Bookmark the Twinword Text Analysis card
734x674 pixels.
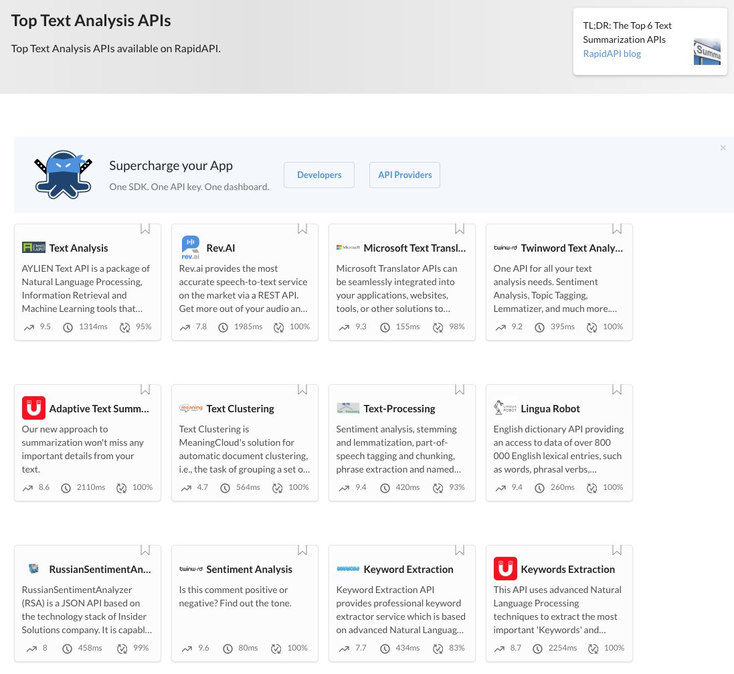[617, 228]
